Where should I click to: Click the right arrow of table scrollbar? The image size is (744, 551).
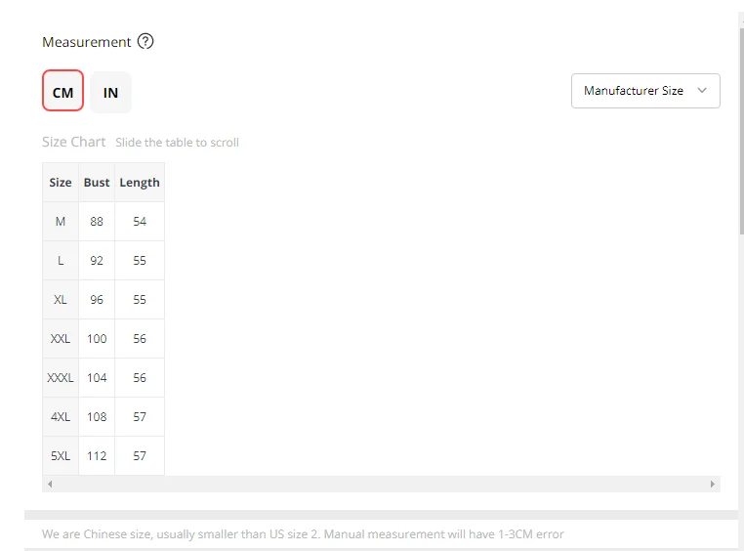pos(712,485)
